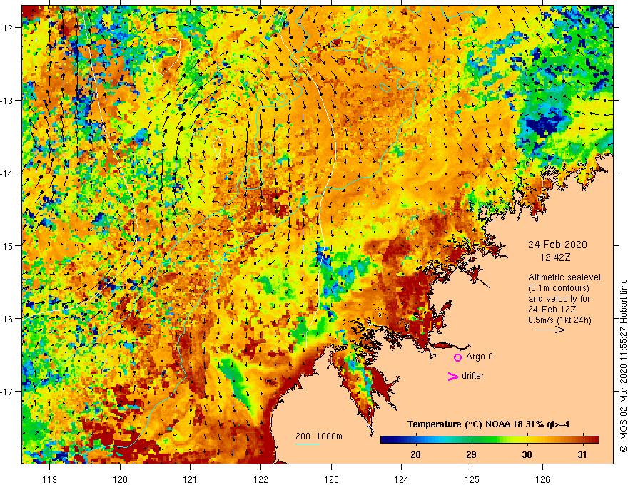Click longitude label 125 on bottom axis
Image resolution: width=628 pixels, height=485 pixels.
[x=472, y=479]
